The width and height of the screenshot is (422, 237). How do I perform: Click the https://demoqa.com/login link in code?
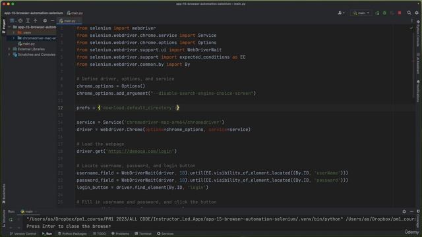[x=140, y=151]
